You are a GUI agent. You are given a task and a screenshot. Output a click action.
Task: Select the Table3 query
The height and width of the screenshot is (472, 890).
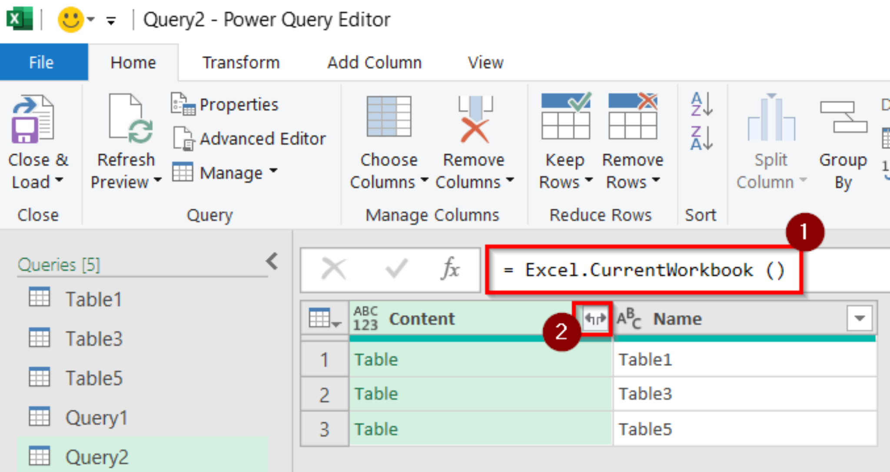pyautogui.click(x=143, y=339)
